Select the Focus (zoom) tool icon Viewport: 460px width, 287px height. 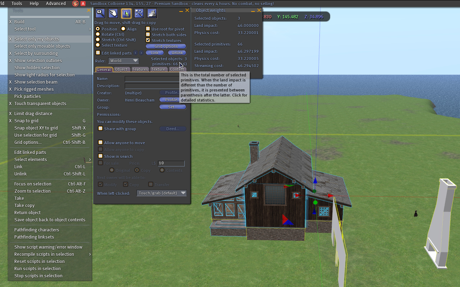100,13
